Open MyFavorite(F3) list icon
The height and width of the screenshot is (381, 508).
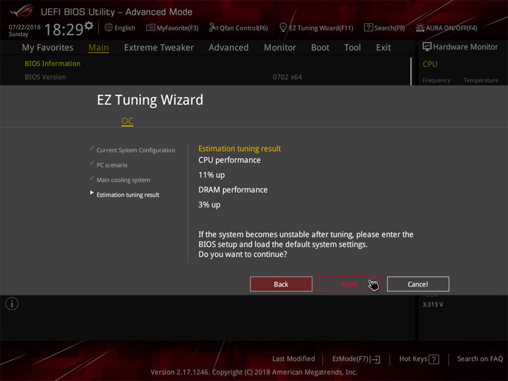pos(150,28)
